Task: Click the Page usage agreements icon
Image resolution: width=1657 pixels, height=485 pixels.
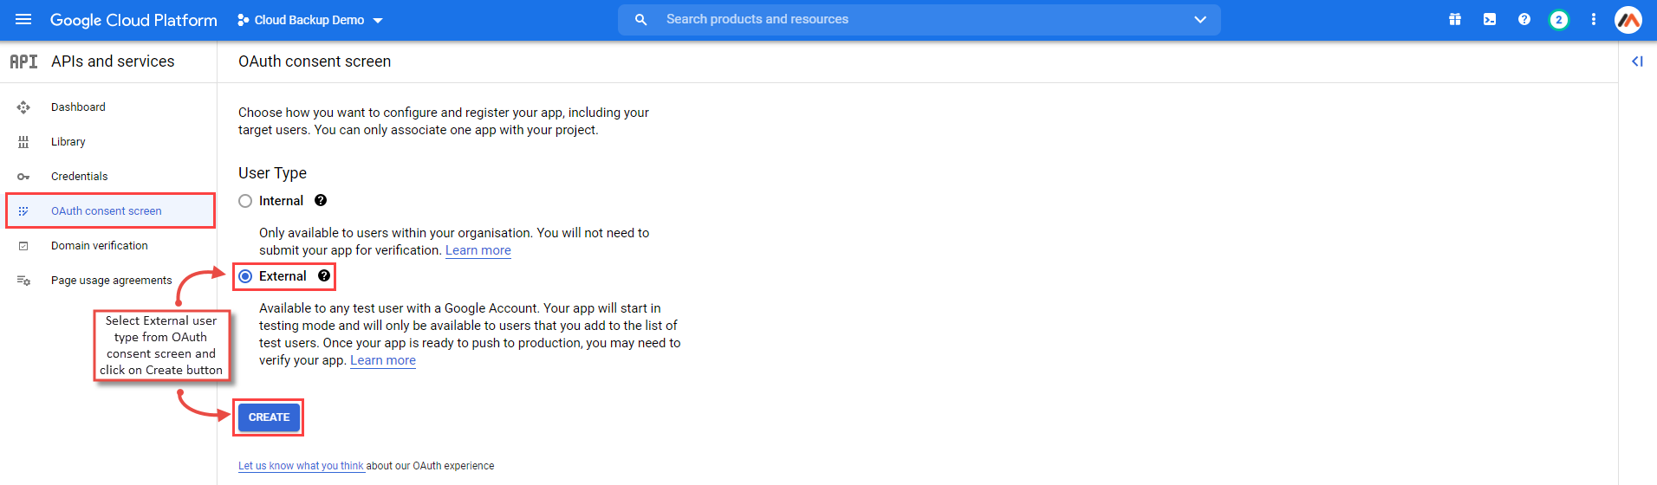Action: coord(23,281)
